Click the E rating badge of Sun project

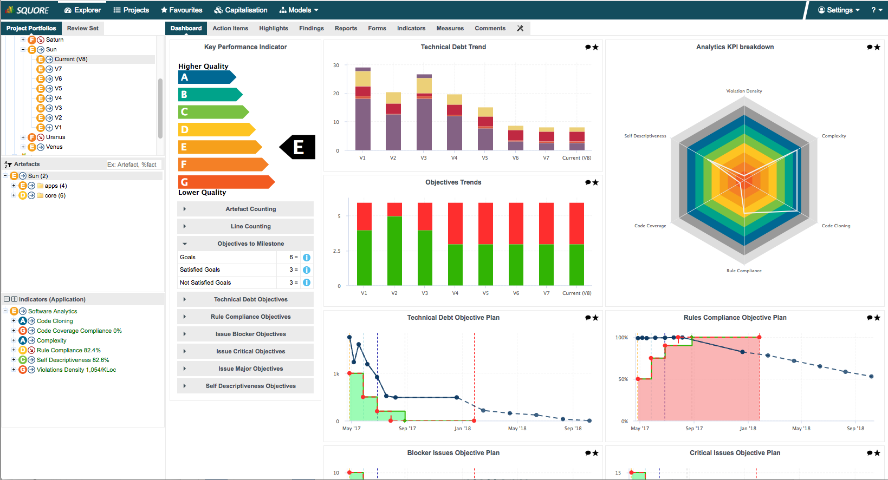[x=32, y=50]
